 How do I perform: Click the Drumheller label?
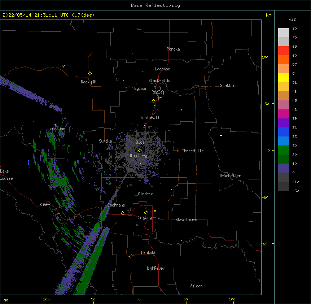coord(230,176)
